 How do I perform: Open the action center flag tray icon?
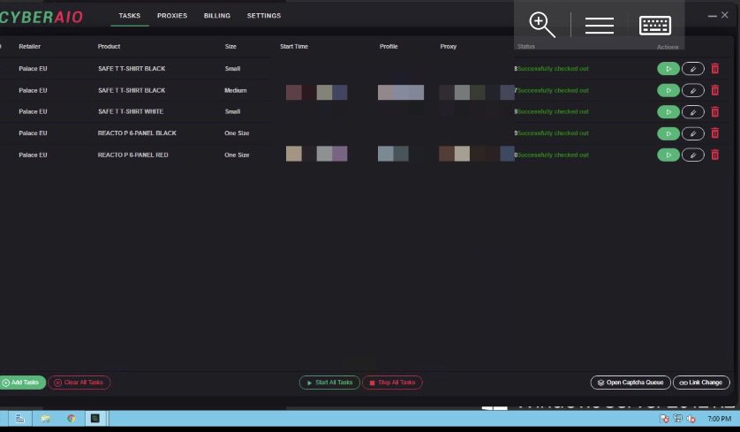[664, 419]
